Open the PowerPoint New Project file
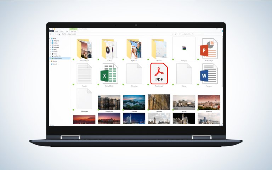Viewport: 272px width, 170px height. (x=208, y=49)
